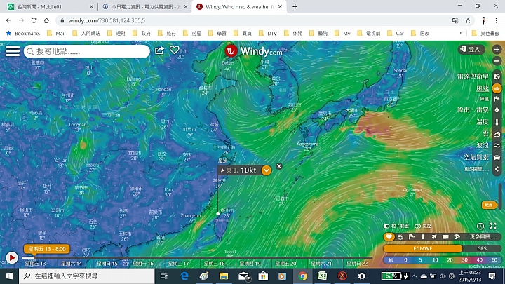Select the clouds layer icon

pyautogui.click(x=497, y=134)
